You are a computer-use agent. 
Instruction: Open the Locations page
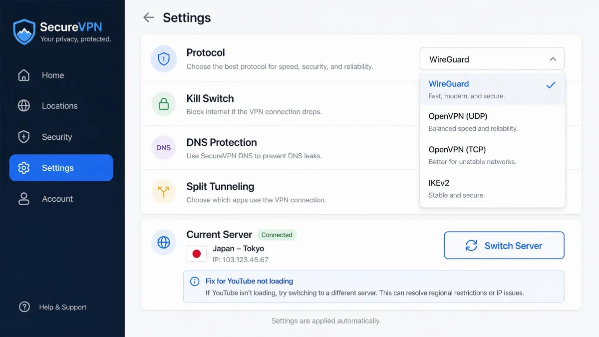pyautogui.click(x=61, y=106)
